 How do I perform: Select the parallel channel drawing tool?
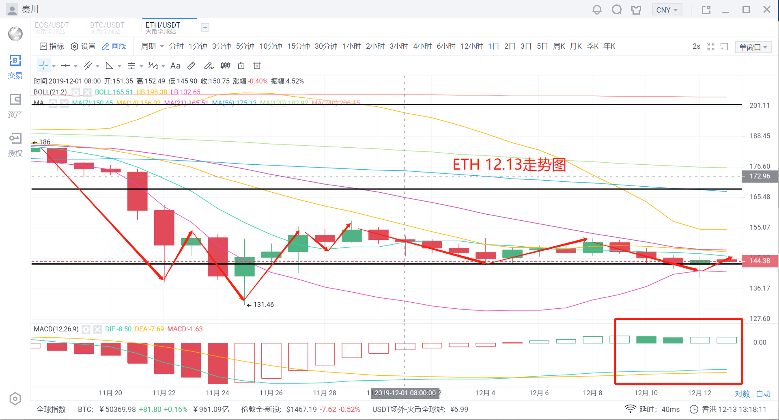[x=88, y=65]
